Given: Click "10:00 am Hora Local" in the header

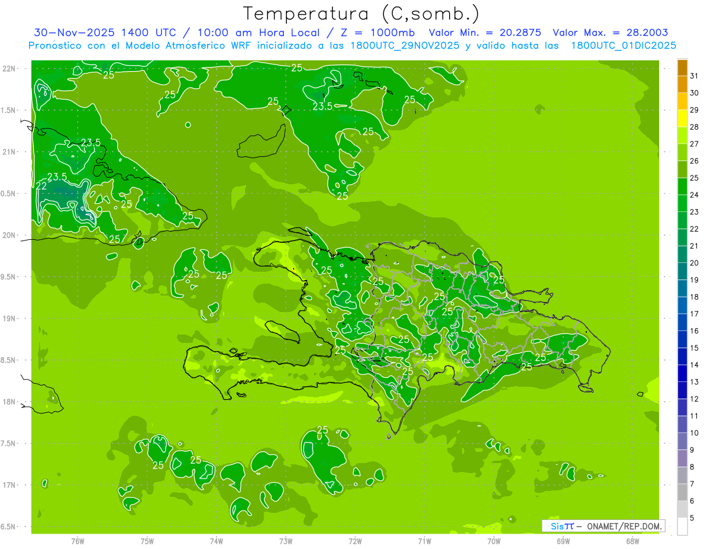Looking at the screenshot, I should pos(257,33).
